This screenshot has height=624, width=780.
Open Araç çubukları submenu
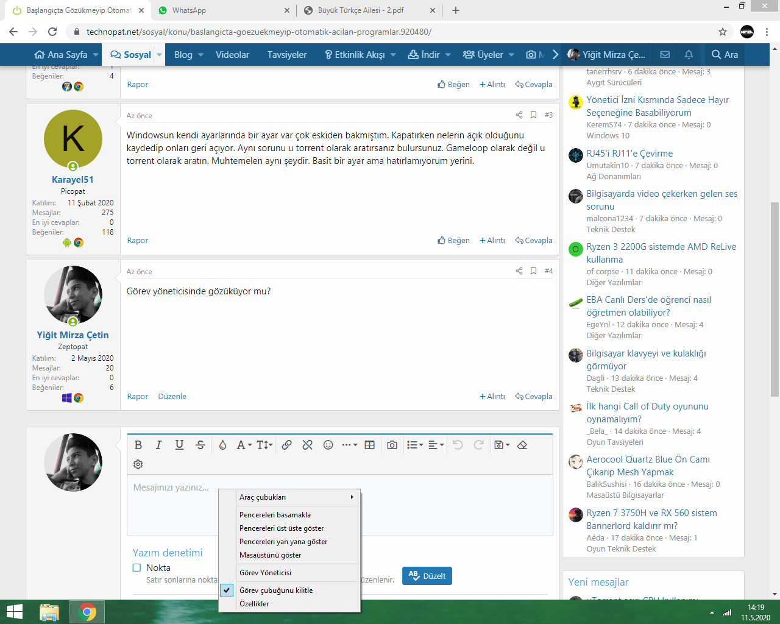289,497
